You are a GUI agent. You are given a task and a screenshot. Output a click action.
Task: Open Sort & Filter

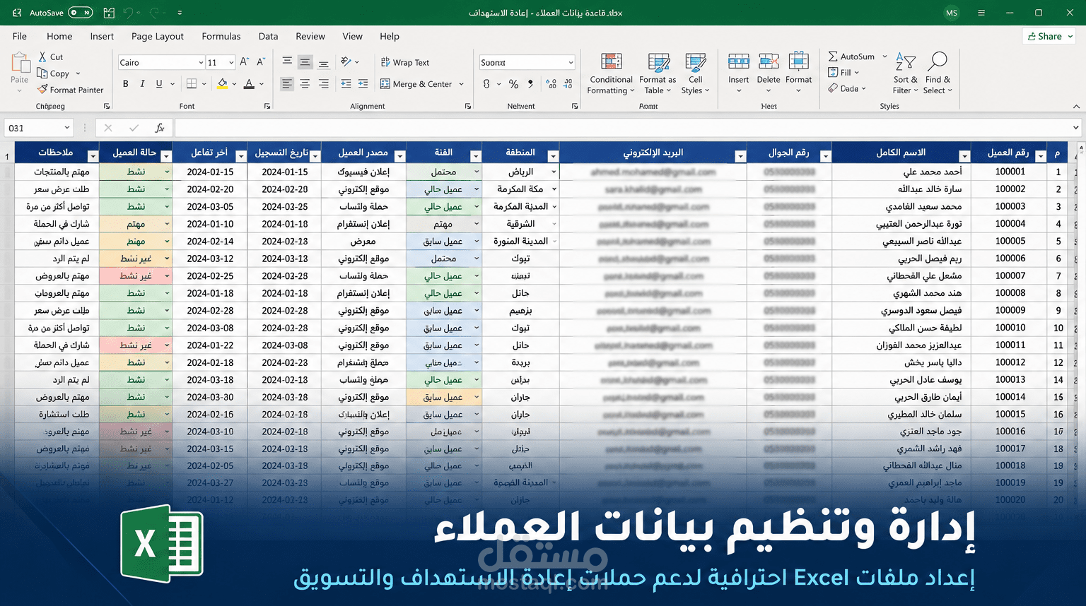click(x=905, y=73)
